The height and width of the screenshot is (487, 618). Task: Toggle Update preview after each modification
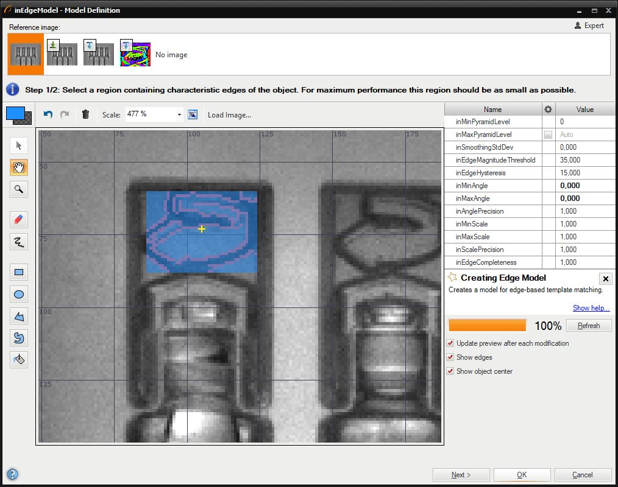(x=450, y=343)
